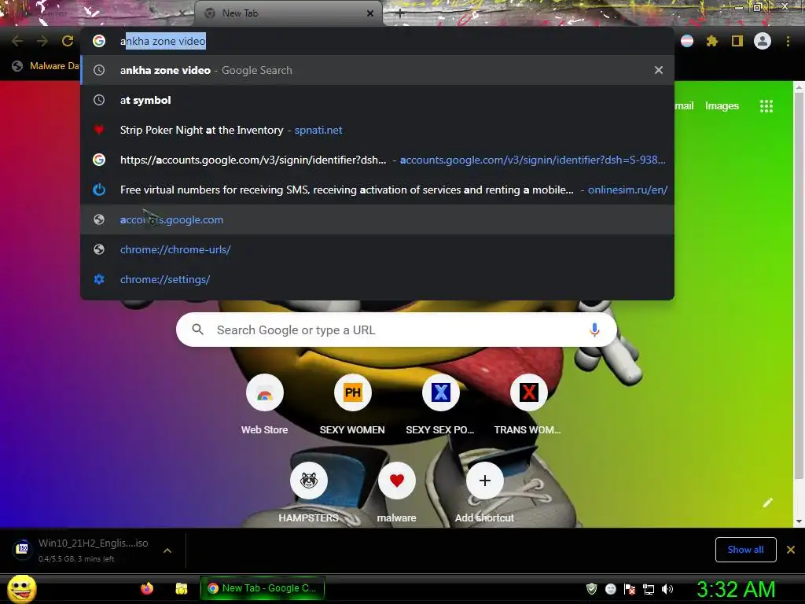Select chrome://chrome-urls/ suggestion
The image size is (805, 604).
[x=377, y=249]
